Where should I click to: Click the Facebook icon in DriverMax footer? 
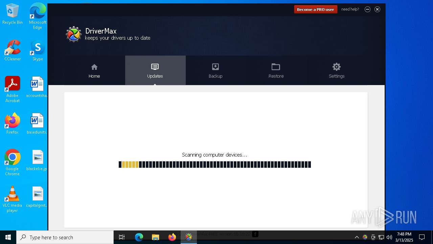(x=255, y=234)
